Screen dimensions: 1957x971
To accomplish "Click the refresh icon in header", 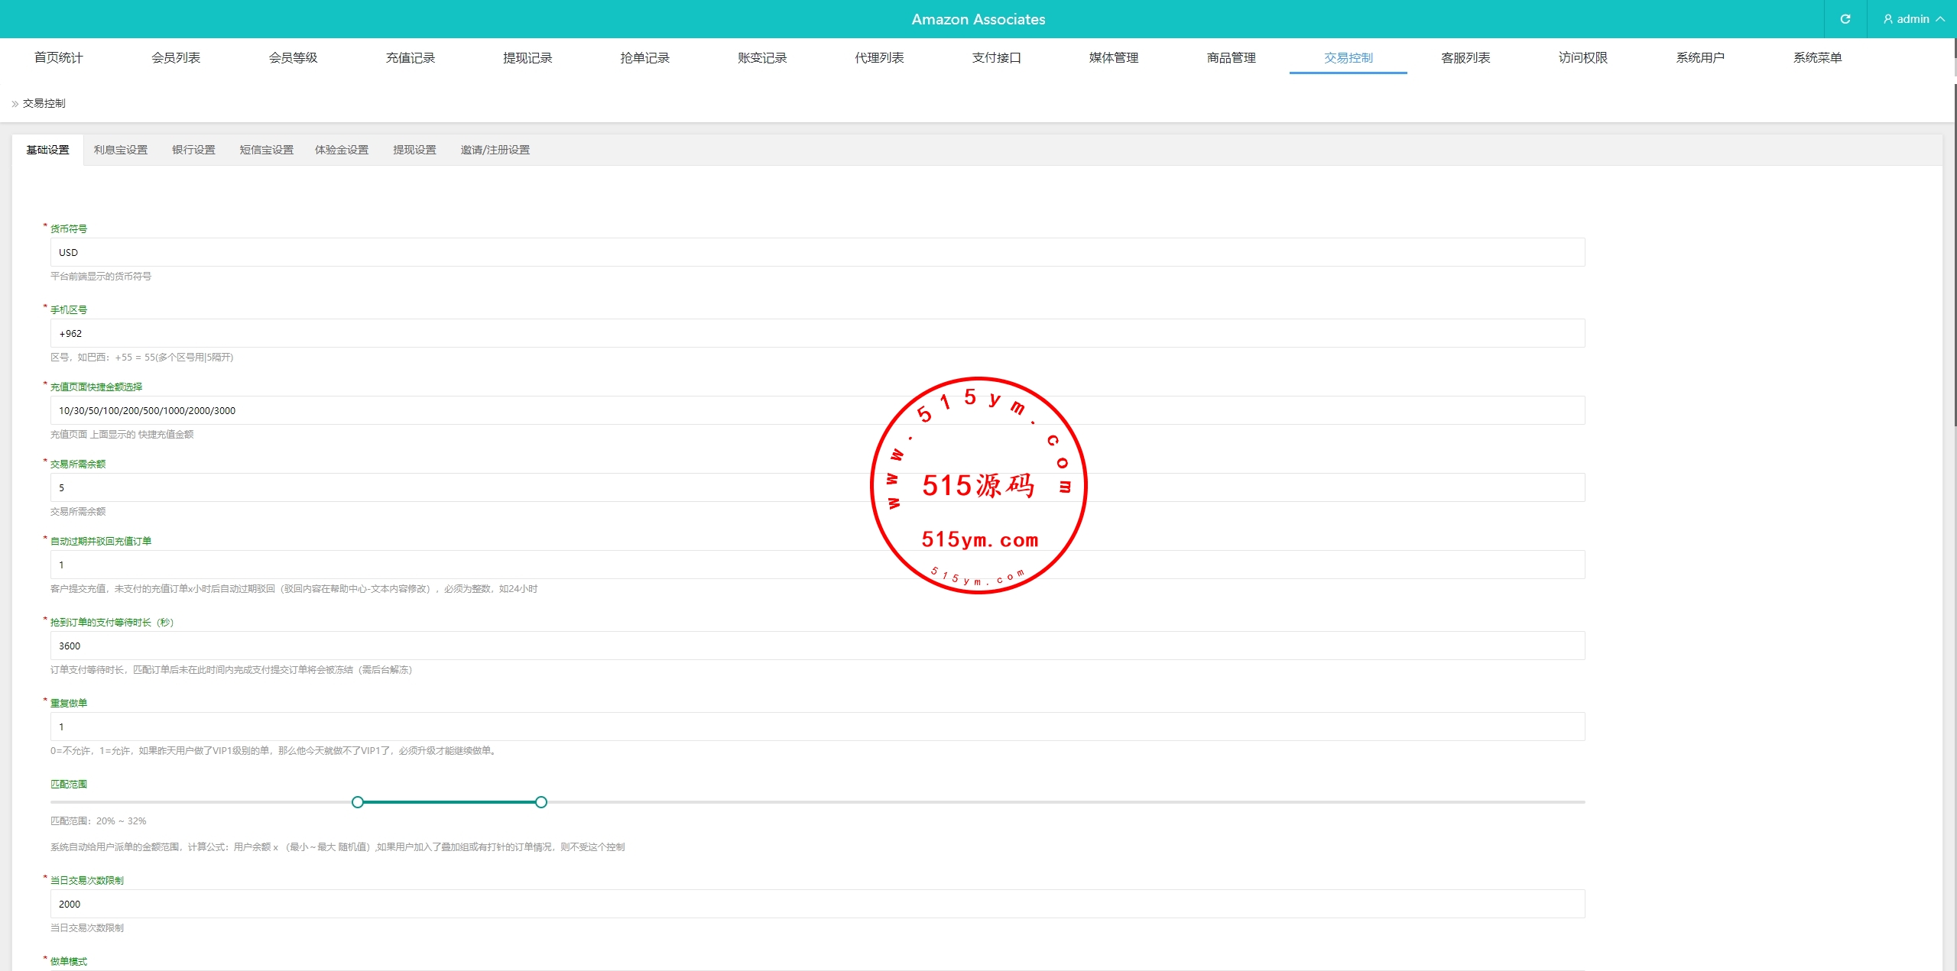I will pos(1845,19).
